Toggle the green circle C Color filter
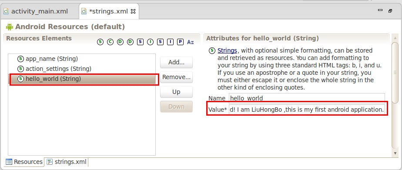402x170 pixels. (x=110, y=42)
